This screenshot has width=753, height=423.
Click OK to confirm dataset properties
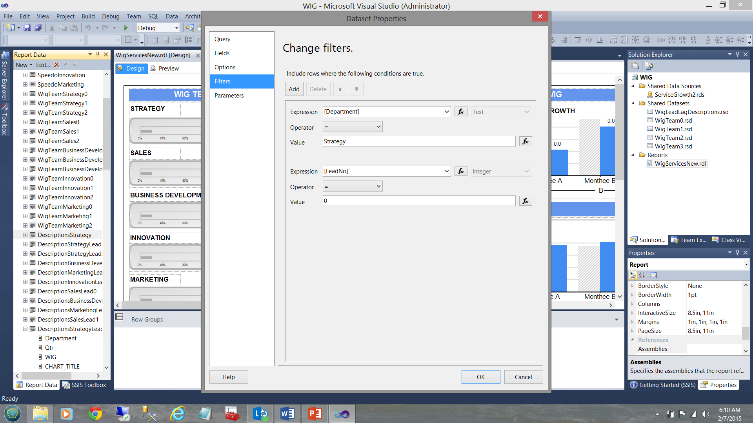[x=480, y=377]
